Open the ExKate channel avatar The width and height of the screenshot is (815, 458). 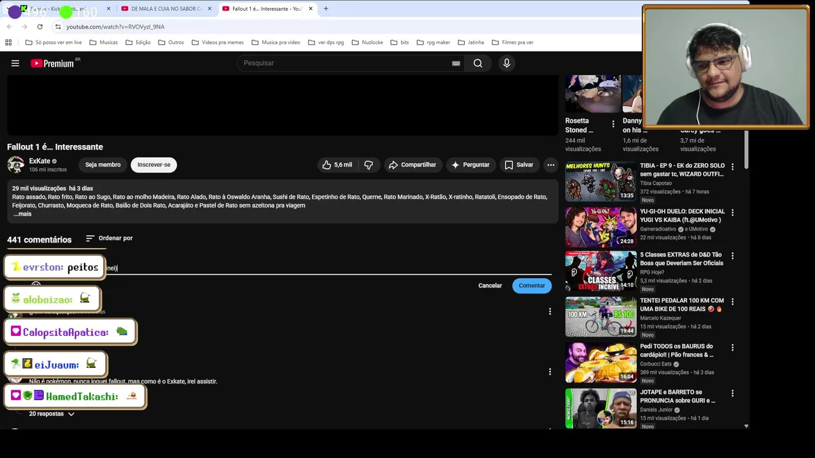(x=16, y=165)
